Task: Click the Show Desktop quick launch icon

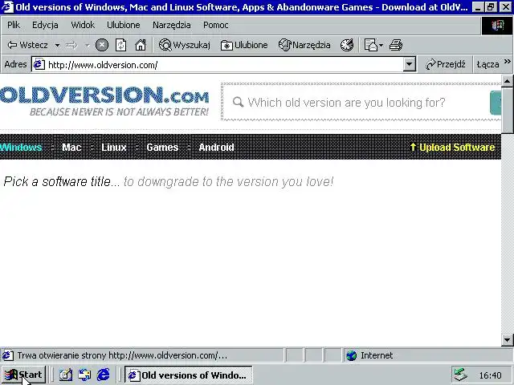Action: coord(66,375)
